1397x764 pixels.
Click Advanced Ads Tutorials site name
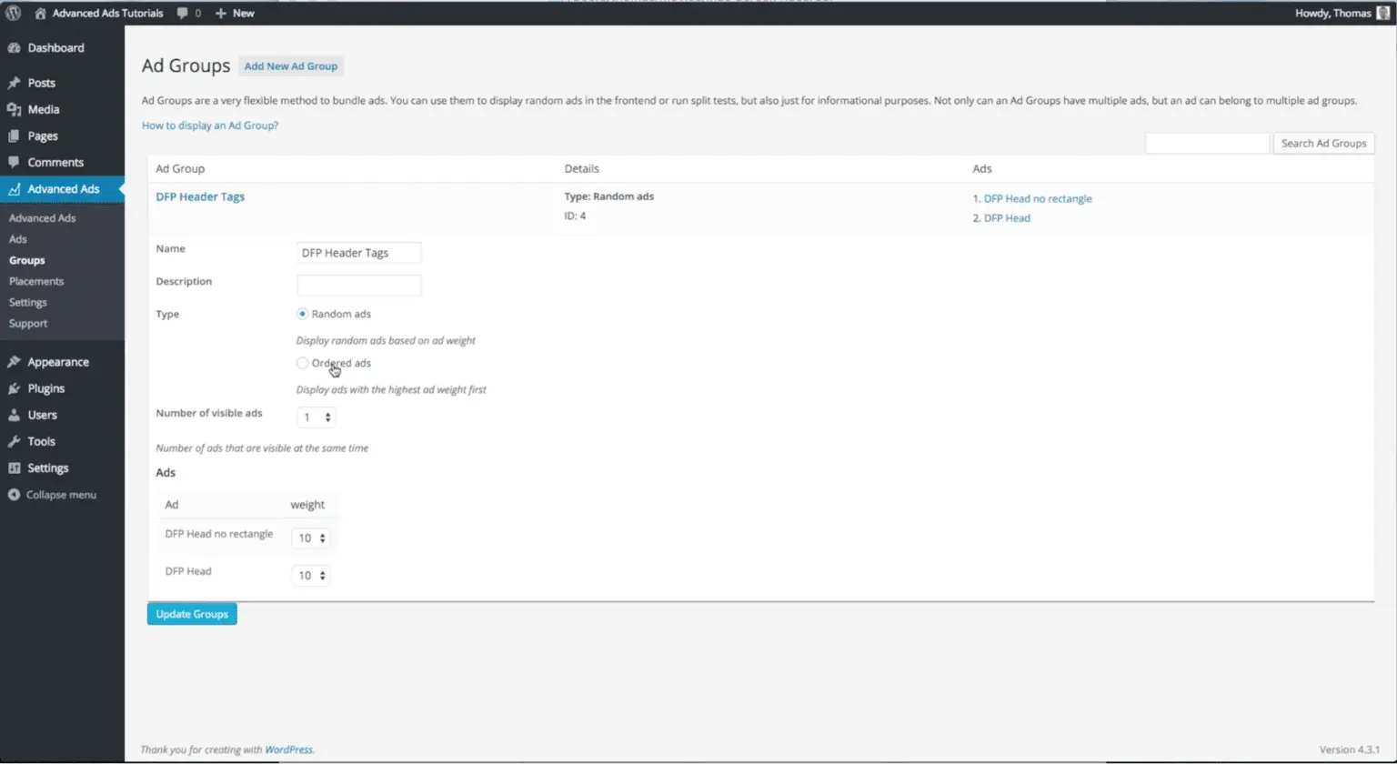pyautogui.click(x=107, y=13)
